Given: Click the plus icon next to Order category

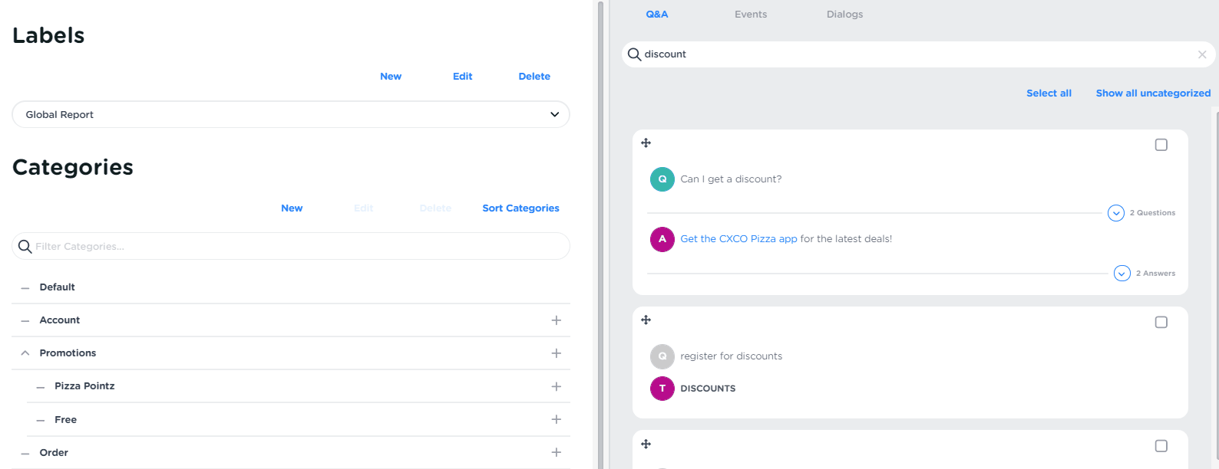Looking at the screenshot, I should [x=556, y=452].
